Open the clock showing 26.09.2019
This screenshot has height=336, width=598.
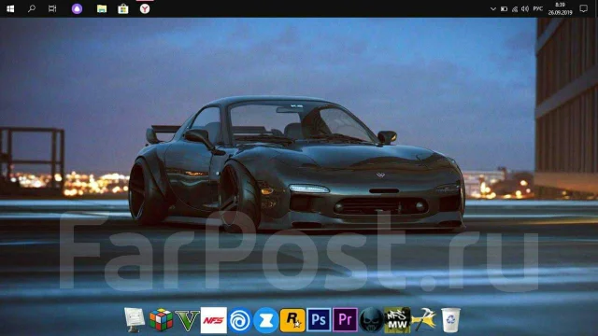[560, 8]
